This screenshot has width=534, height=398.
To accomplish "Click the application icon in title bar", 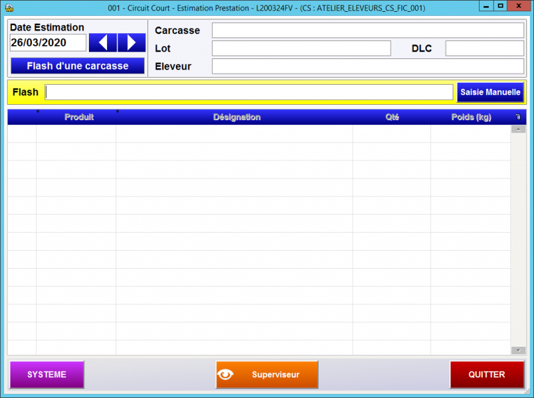I will (9, 8).
